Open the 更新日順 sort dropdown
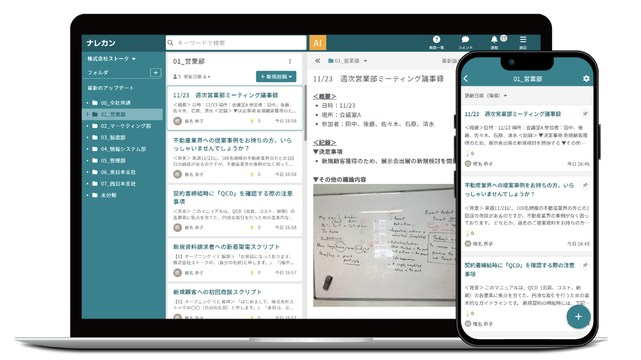Image resolution: width=641 pixels, height=360 pixels. pos(197,77)
